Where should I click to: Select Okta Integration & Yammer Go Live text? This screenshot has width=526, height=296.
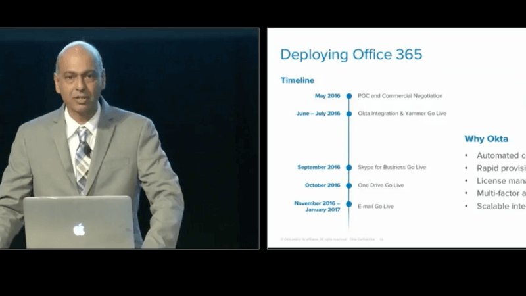click(402, 114)
